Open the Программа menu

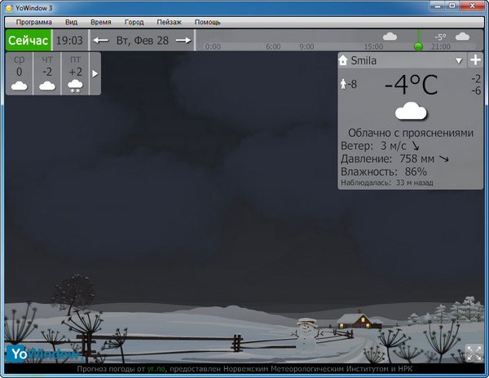coord(33,22)
